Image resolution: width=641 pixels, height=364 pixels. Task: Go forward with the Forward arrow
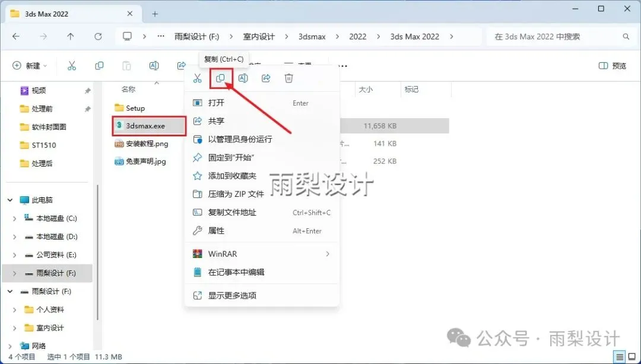click(43, 36)
